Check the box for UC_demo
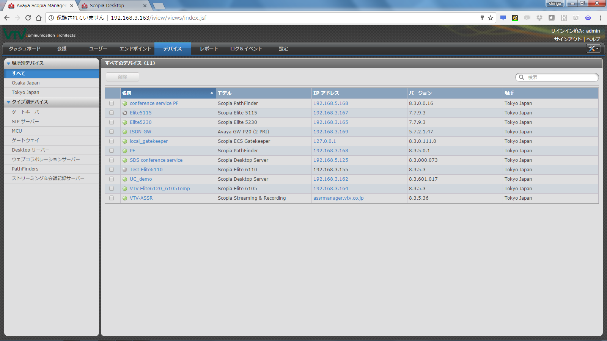607x341 pixels. click(x=112, y=179)
